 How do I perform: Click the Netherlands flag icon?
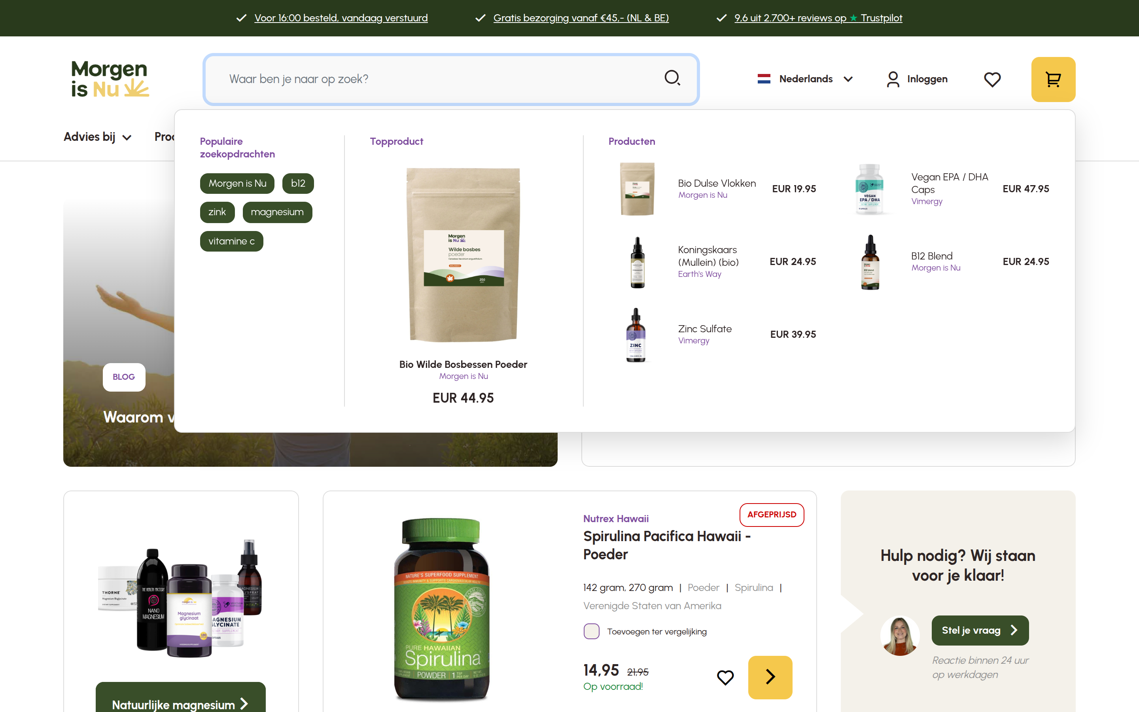click(764, 79)
